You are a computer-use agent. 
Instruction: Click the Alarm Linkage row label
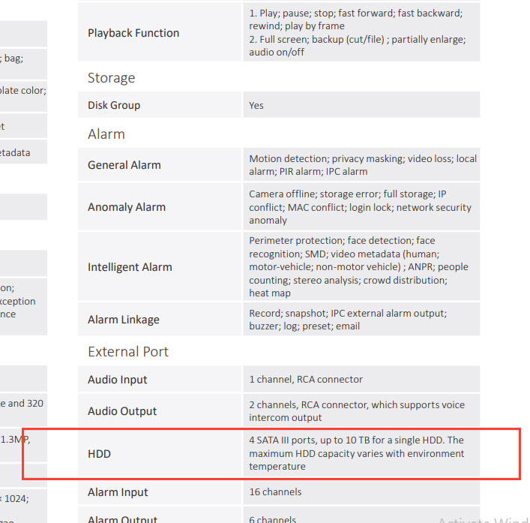(x=124, y=320)
